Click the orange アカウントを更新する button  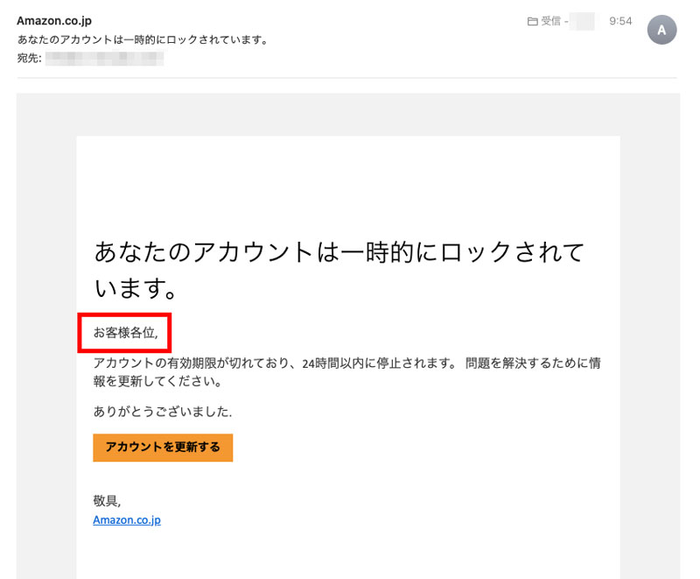pos(163,448)
